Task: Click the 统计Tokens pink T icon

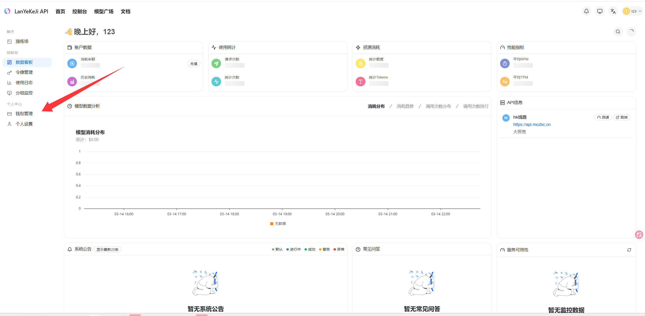Action: pos(360,82)
